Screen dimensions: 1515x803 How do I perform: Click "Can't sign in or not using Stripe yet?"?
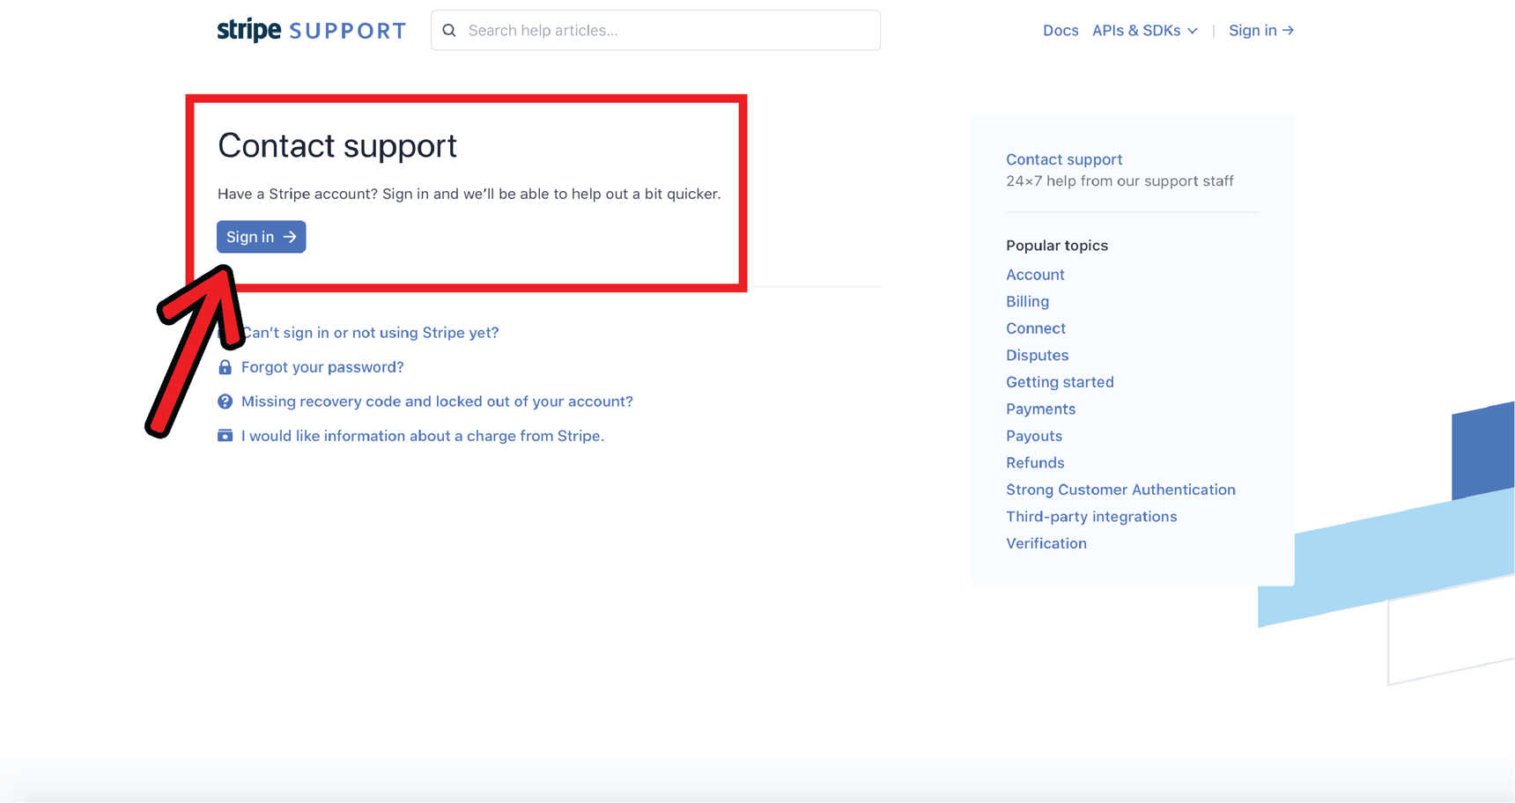(370, 332)
